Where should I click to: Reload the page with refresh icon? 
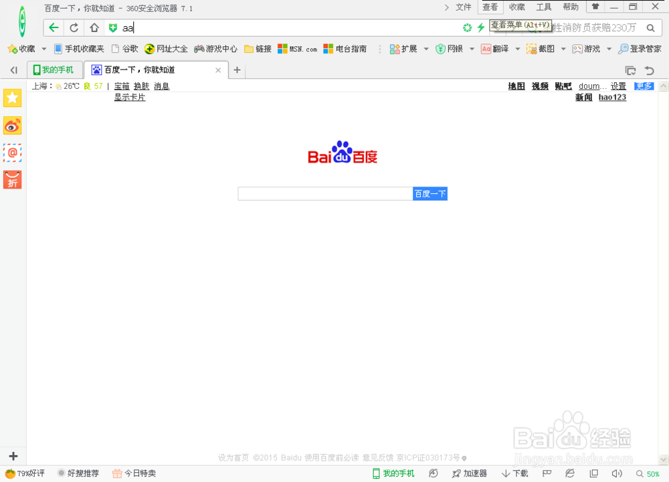[x=74, y=28]
